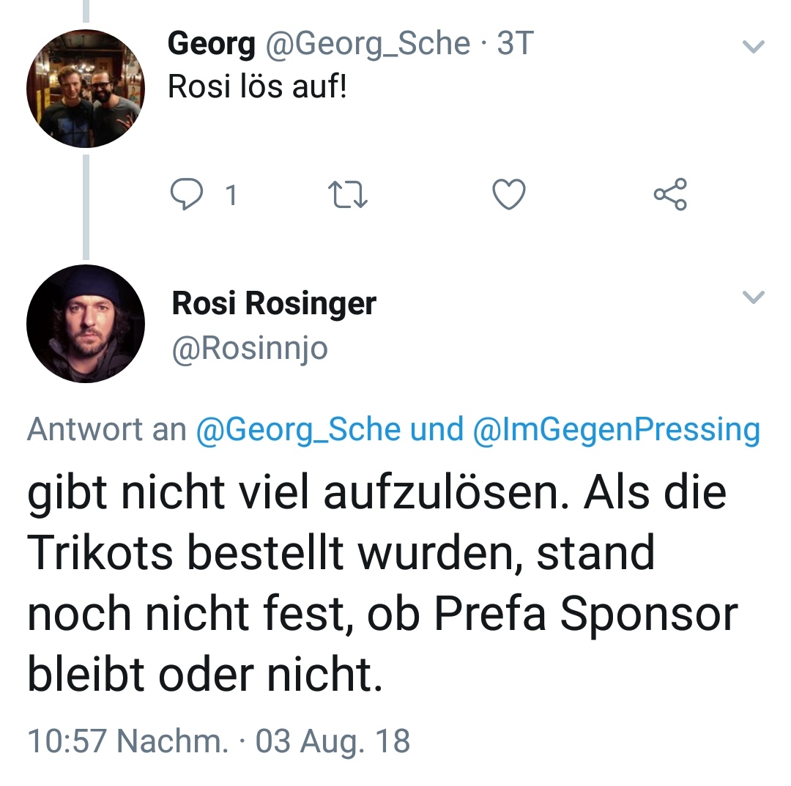Open Georg's profile picture

point(85,89)
